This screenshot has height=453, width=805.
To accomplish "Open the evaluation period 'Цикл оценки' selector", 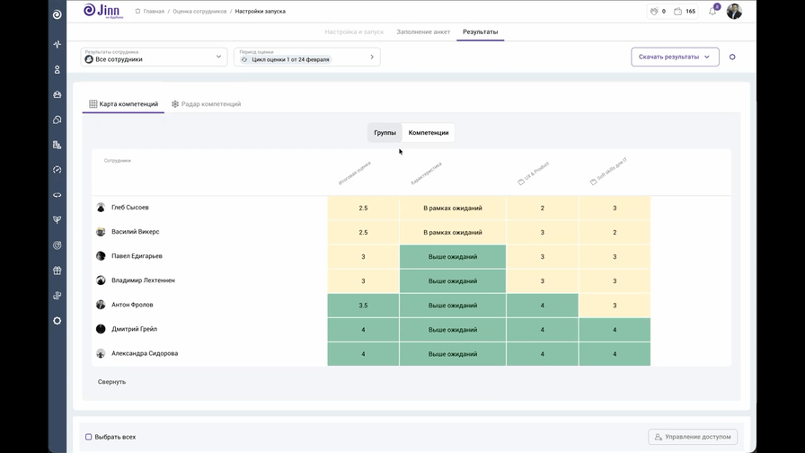I will (306, 57).
